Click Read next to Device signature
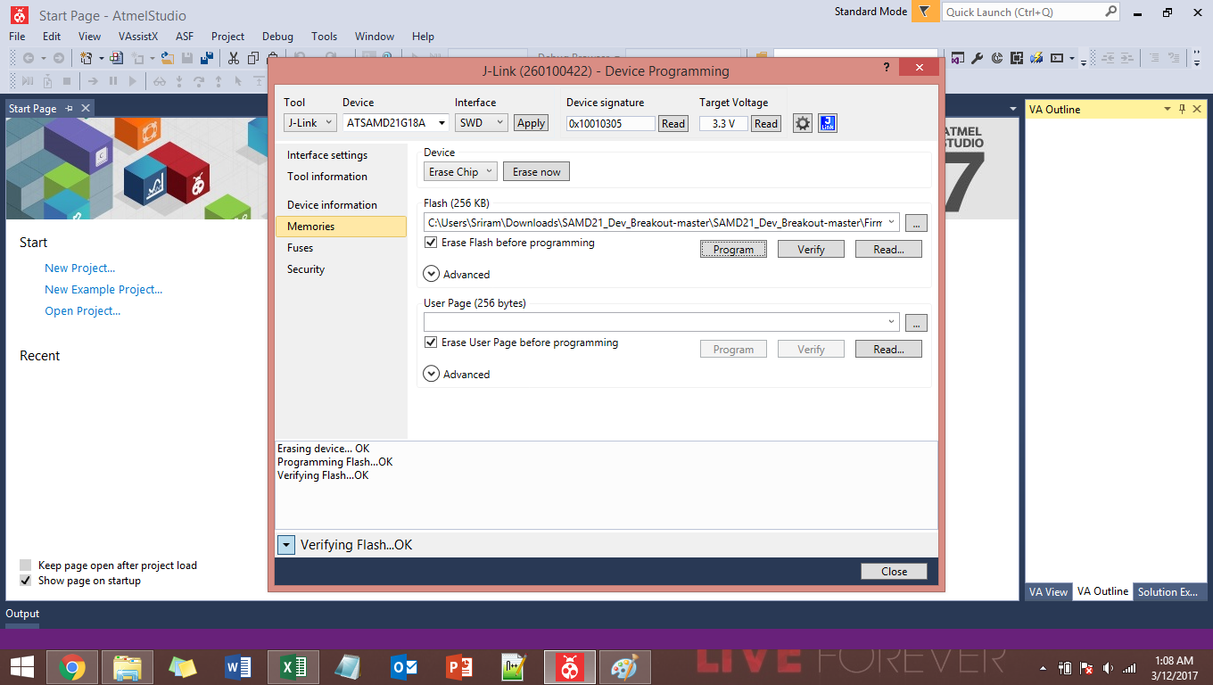Screen dimensions: 1213x685 [x=673, y=124]
